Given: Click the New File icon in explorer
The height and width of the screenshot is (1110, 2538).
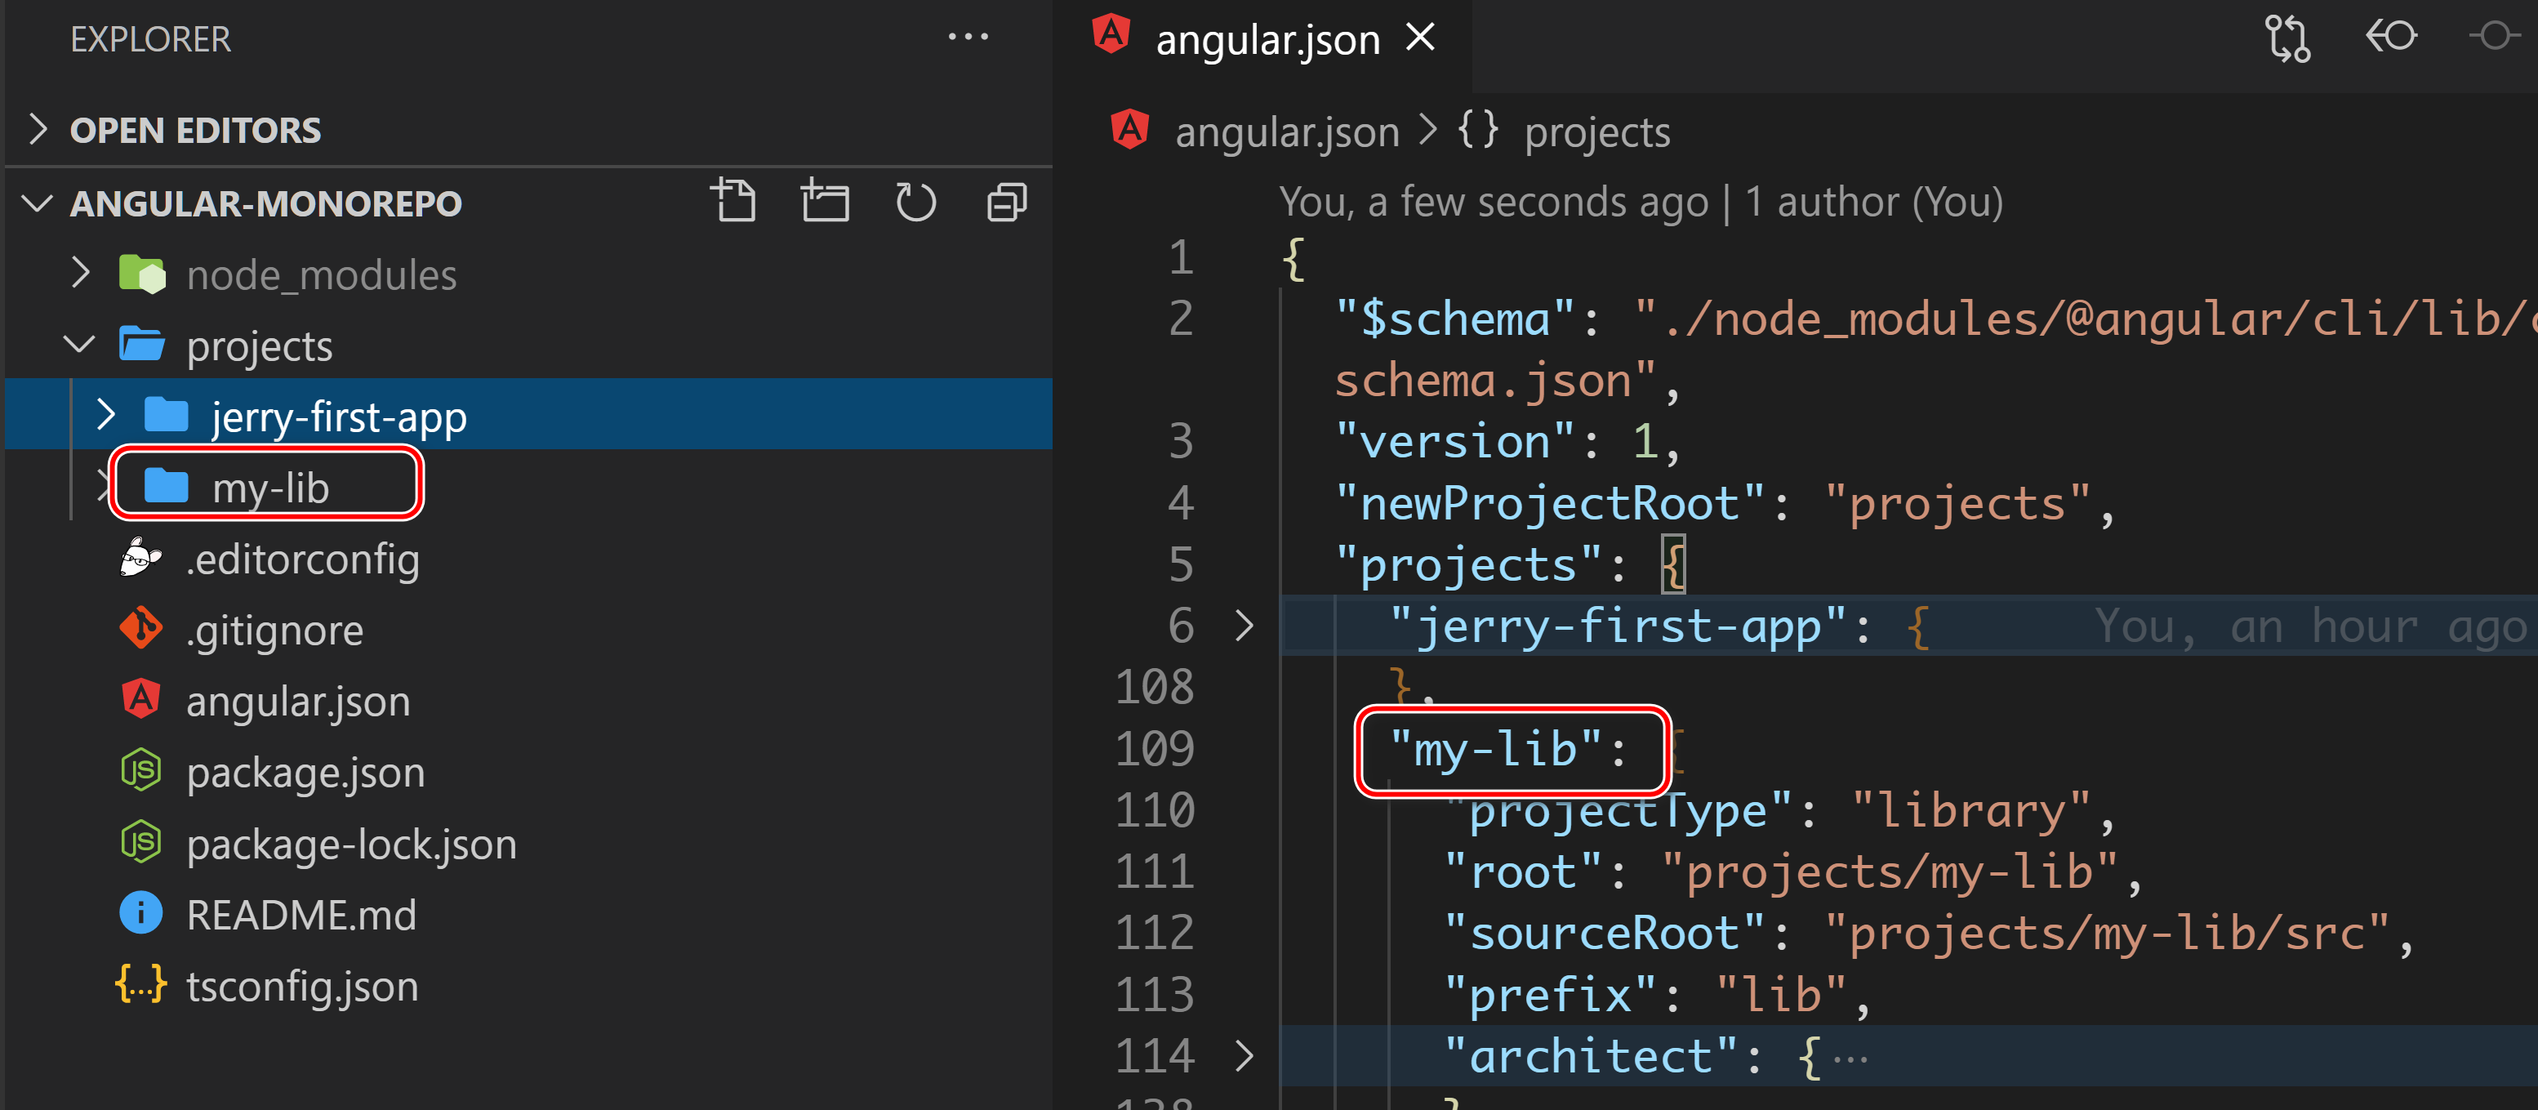Looking at the screenshot, I should coord(734,202).
